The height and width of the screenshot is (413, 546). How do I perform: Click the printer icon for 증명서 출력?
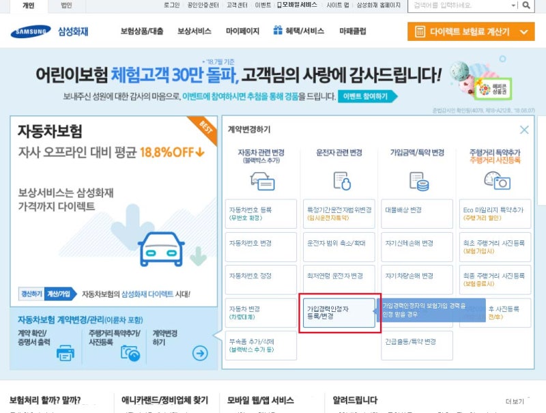pyautogui.click(x=66, y=353)
